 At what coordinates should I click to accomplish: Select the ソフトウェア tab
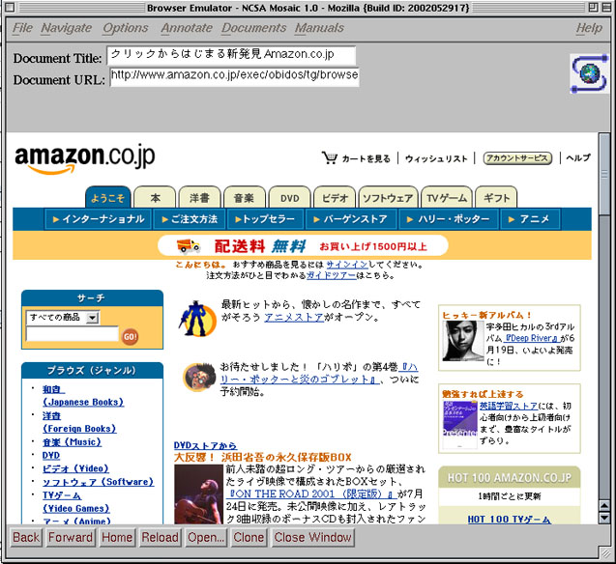tap(388, 197)
